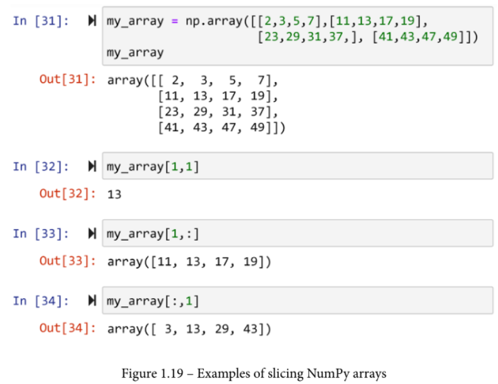Run cell In [32] with its run icon
This screenshot has height=384, width=498.
92,166
